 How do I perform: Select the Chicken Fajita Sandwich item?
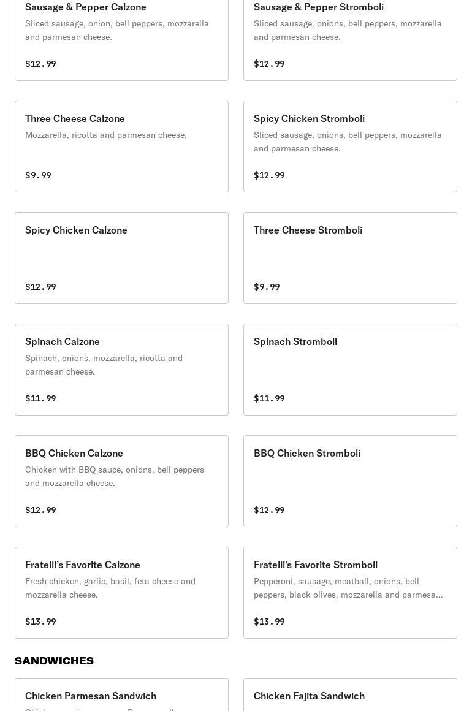coord(350,696)
